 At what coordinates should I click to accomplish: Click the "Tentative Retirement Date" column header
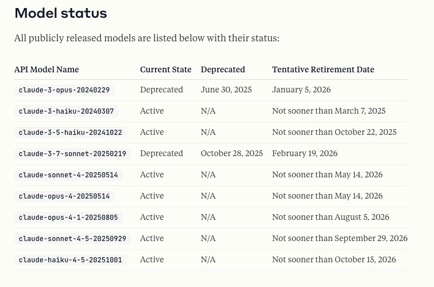(x=323, y=69)
